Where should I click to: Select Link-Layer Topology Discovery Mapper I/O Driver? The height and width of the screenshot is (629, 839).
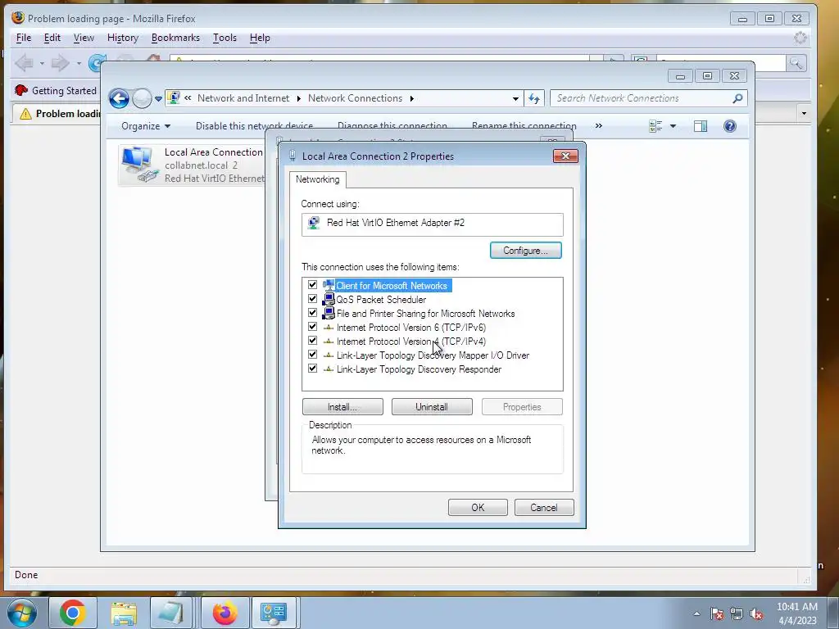pyautogui.click(x=433, y=355)
